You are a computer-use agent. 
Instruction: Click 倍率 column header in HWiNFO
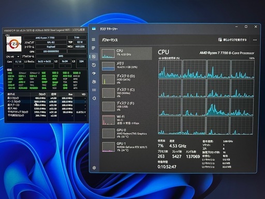[x=54, y=94]
